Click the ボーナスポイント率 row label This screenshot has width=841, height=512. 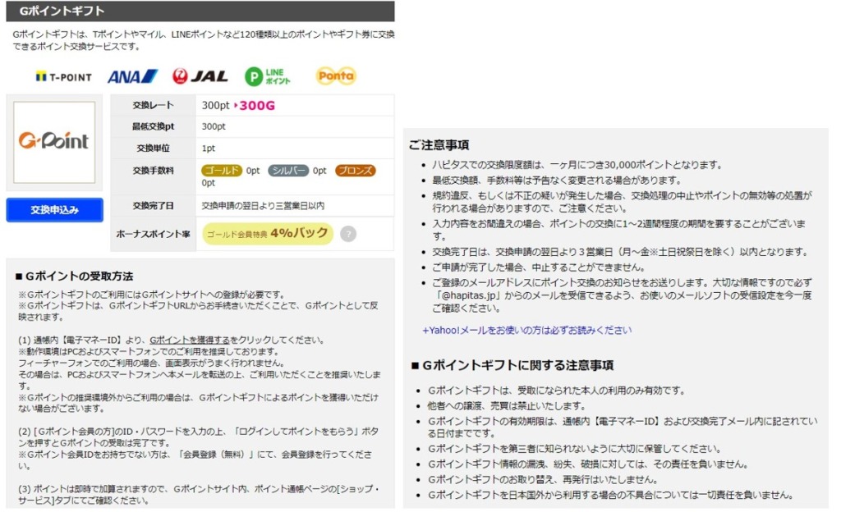point(154,234)
